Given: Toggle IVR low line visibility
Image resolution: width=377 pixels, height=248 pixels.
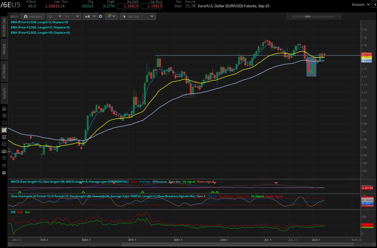Looking at the screenshot, I should (x=27, y=212).
